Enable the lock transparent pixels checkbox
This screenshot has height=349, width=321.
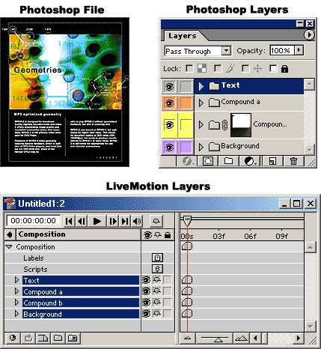pos(189,68)
